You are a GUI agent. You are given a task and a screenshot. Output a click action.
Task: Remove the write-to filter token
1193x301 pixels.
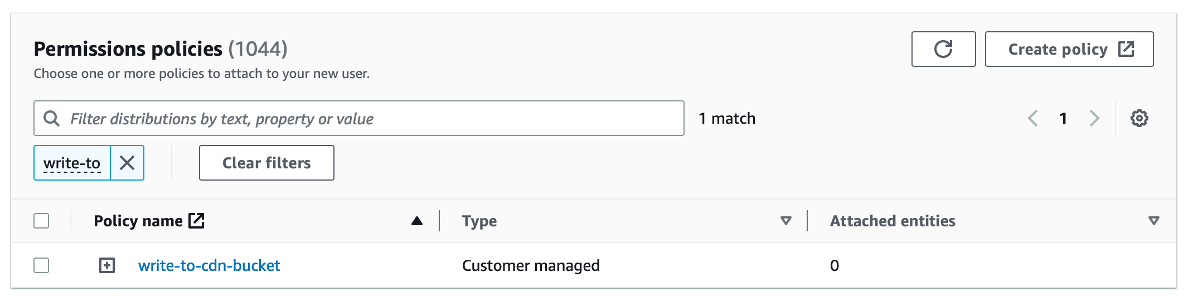pos(127,163)
